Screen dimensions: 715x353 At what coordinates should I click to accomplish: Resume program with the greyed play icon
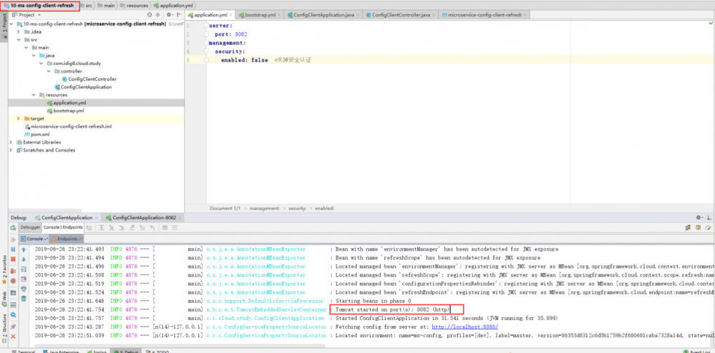click(x=13, y=239)
